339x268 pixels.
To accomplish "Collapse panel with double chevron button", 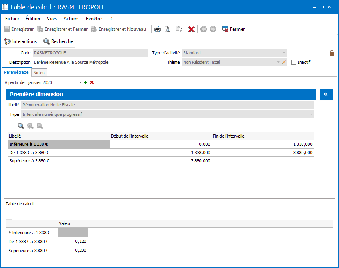I will pyautogui.click(x=326, y=94).
